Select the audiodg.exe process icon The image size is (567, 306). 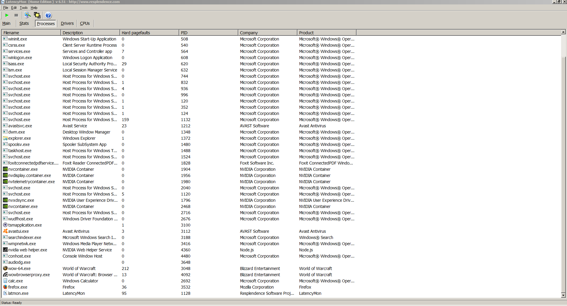[x=5, y=262]
